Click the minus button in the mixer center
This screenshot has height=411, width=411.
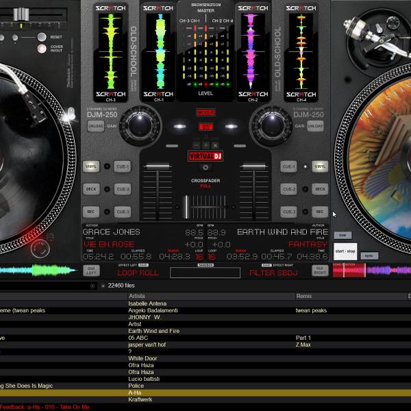point(196,145)
